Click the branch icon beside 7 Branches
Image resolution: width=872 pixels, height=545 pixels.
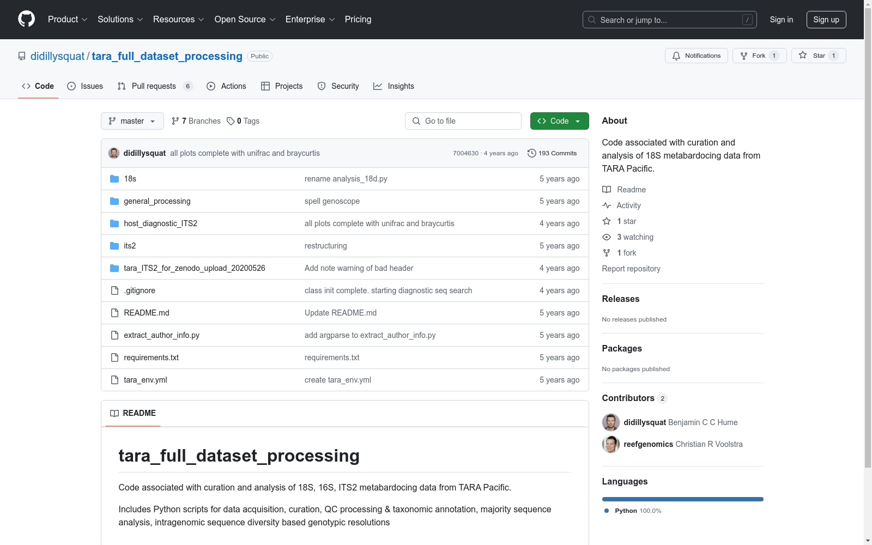175,121
